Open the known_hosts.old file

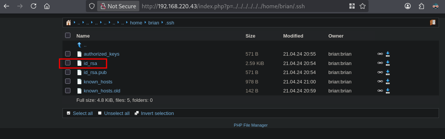click(102, 91)
